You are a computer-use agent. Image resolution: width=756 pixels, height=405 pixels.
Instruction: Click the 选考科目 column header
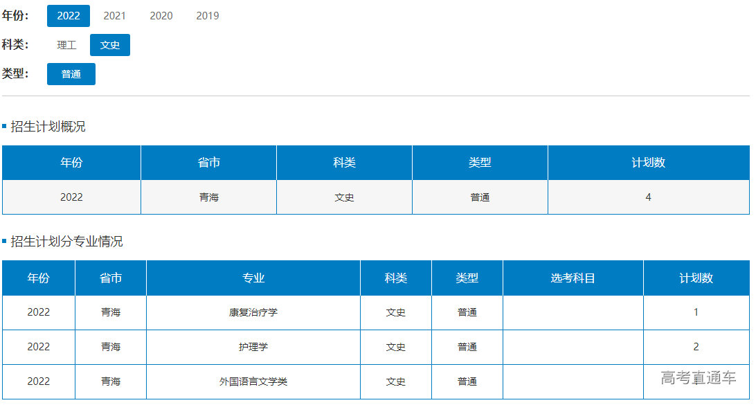pos(573,278)
